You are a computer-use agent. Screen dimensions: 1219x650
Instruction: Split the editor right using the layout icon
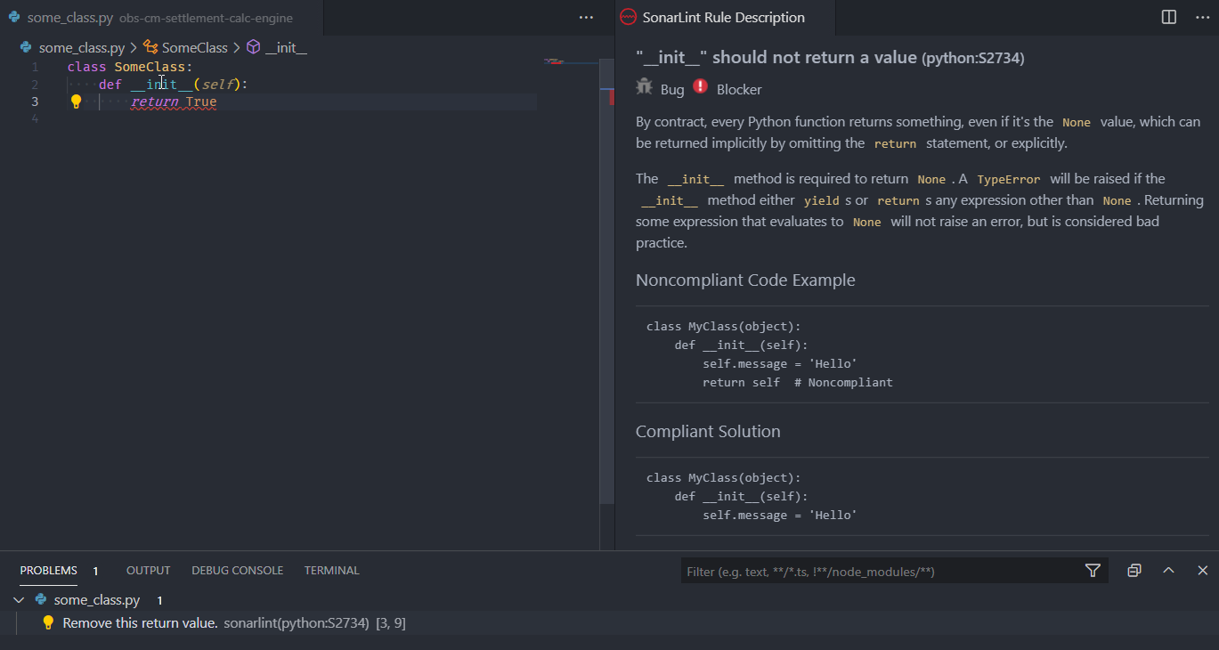tap(1169, 17)
